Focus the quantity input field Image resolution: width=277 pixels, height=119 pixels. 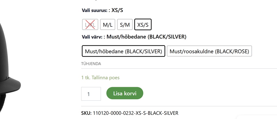pos(91,94)
